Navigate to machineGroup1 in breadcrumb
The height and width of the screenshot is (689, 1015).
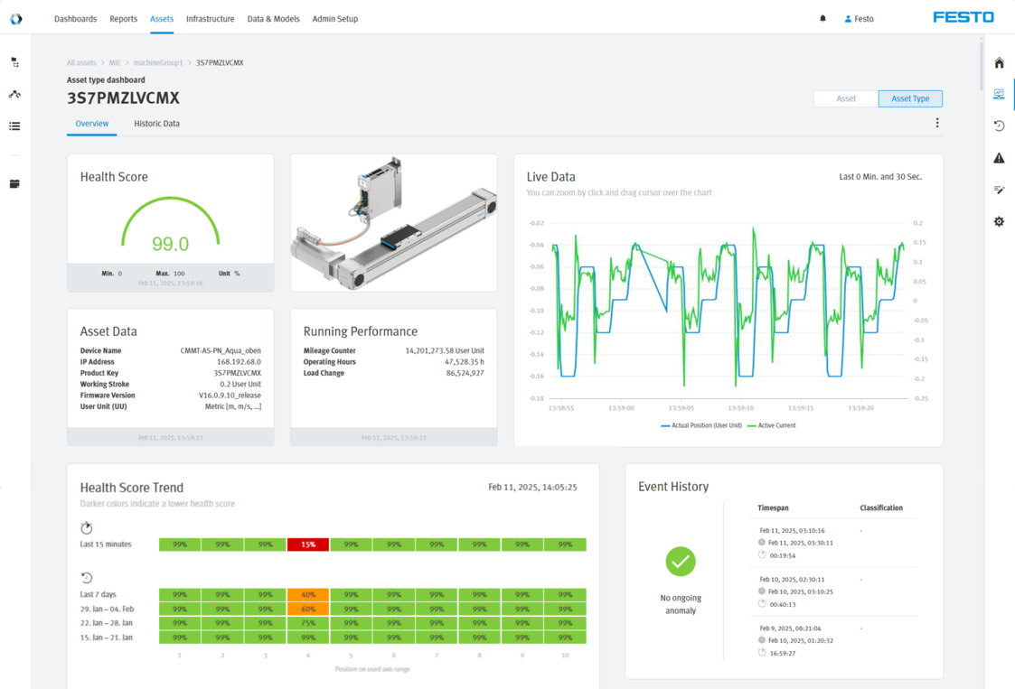coord(158,63)
